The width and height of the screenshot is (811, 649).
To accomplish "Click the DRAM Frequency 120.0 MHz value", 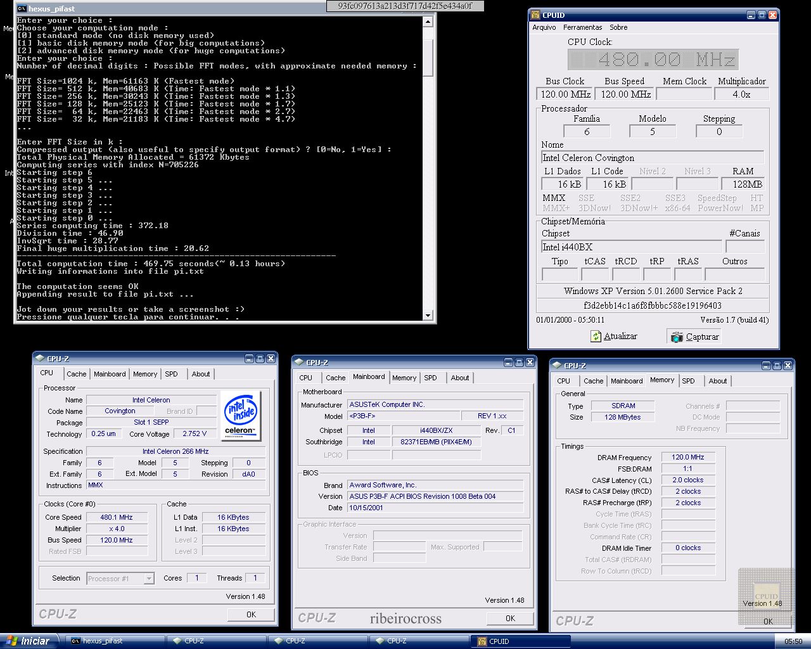I will [x=688, y=457].
